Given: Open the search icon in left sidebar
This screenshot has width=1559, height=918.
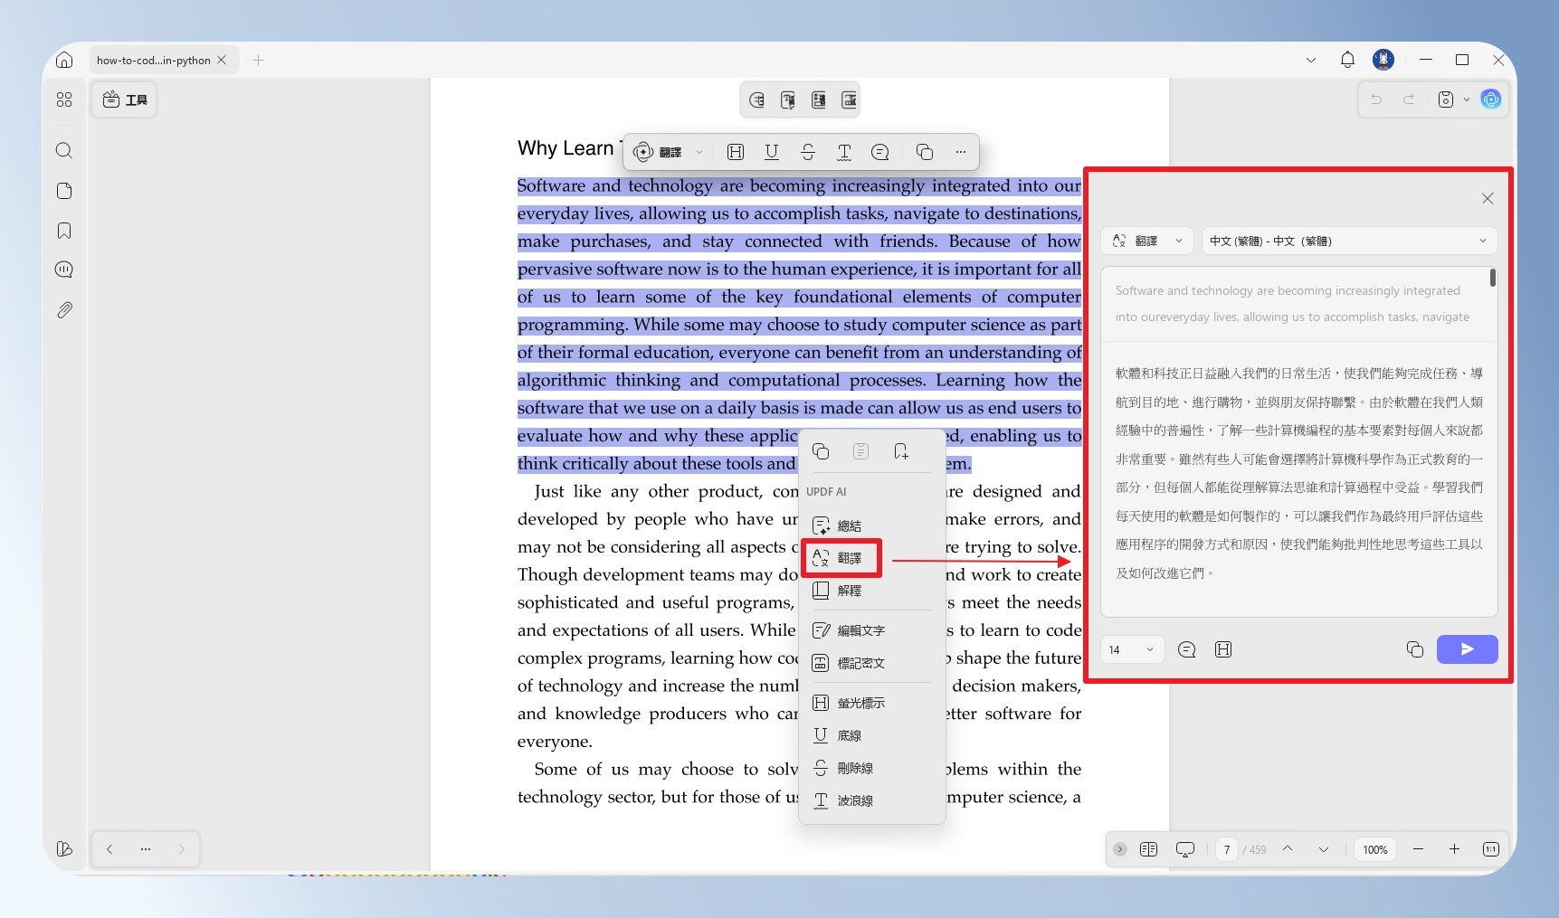Looking at the screenshot, I should (64, 150).
